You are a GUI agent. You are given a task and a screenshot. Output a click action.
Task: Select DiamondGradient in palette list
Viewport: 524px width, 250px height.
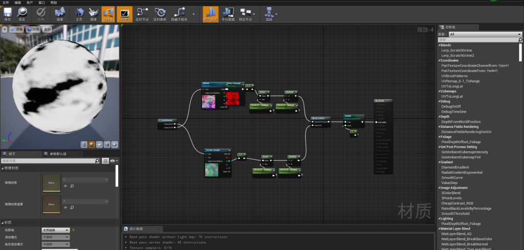[x=455, y=167]
